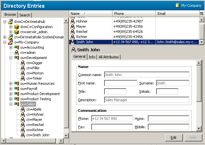Switch to the Search tab
The width and height of the screenshot is (205, 145).
pyautogui.click(x=24, y=15)
